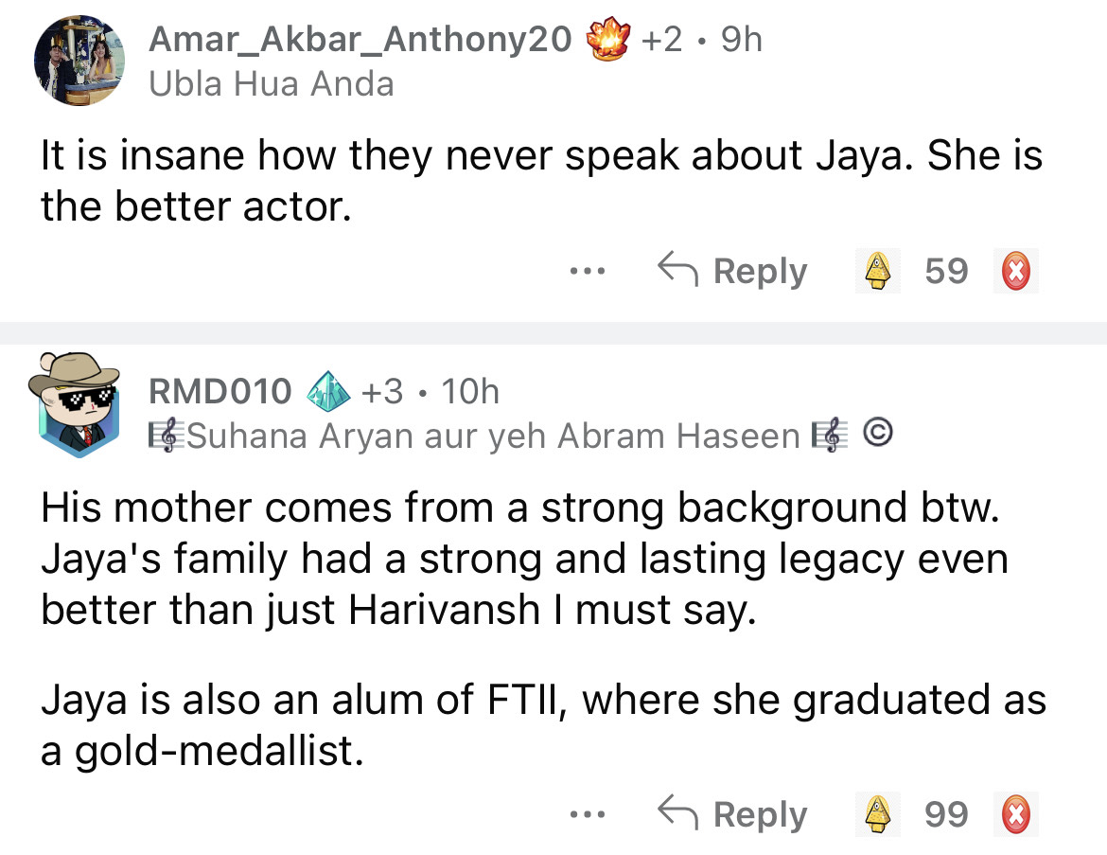The height and width of the screenshot is (855, 1107).
Task: Click the 10h timestamp
Action: [x=470, y=391]
